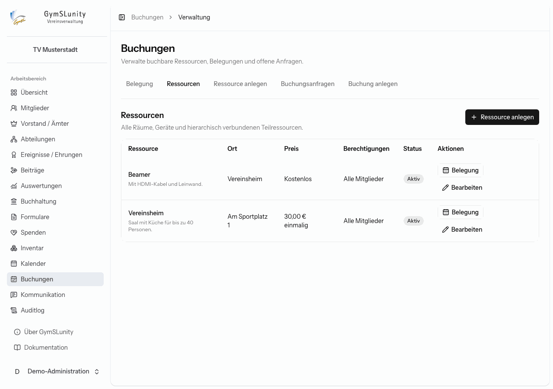Viewport: 553px width, 389px height.
Task: Click the Aktiv status badge for Beamer
Action: (x=413, y=179)
